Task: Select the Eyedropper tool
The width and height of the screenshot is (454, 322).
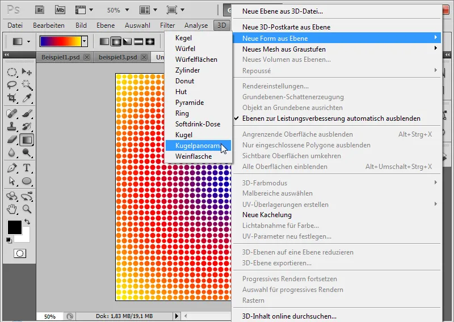Action: click(x=27, y=98)
